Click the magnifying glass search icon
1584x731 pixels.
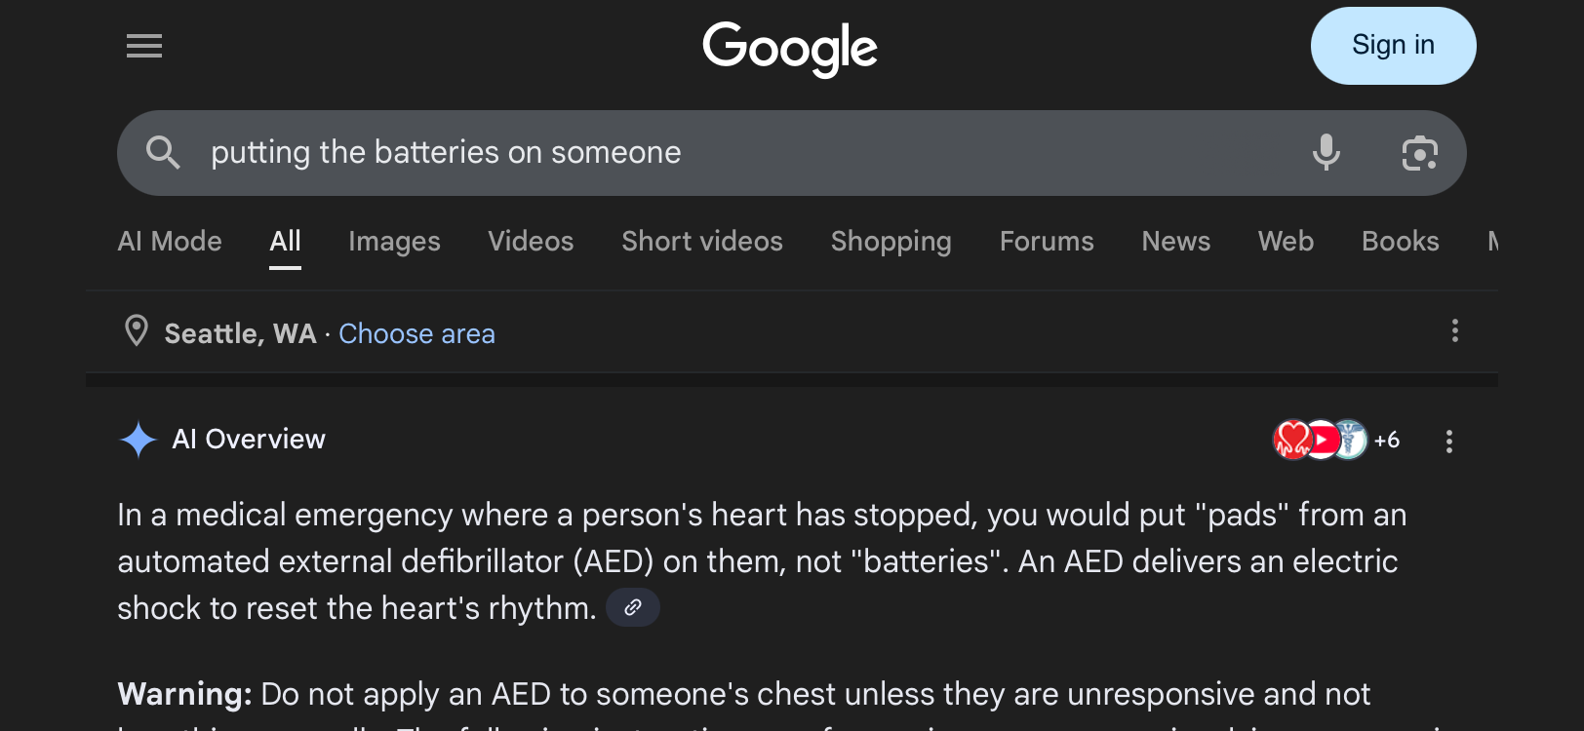click(163, 153)
